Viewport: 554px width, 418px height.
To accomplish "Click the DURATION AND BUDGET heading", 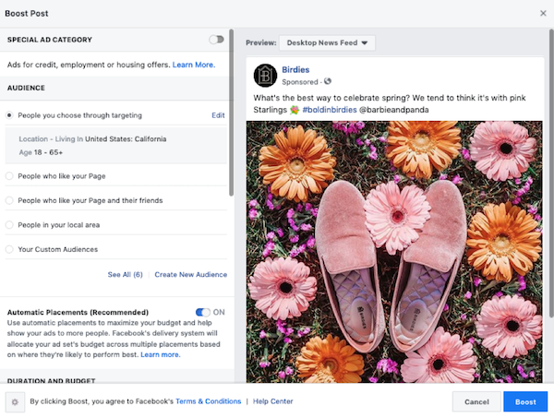I will click(51, 380).
